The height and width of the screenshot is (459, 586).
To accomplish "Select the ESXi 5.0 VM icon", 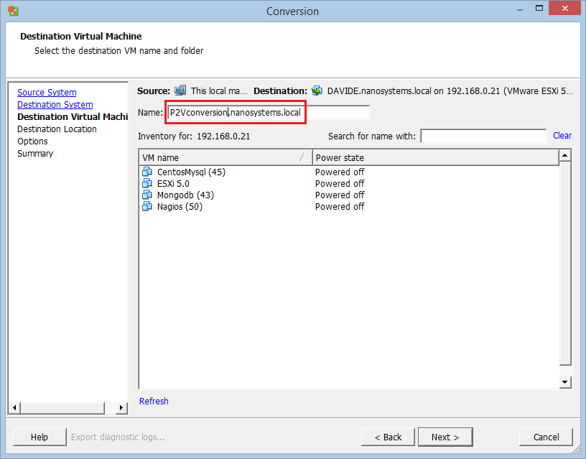I will tap(147, 183).
